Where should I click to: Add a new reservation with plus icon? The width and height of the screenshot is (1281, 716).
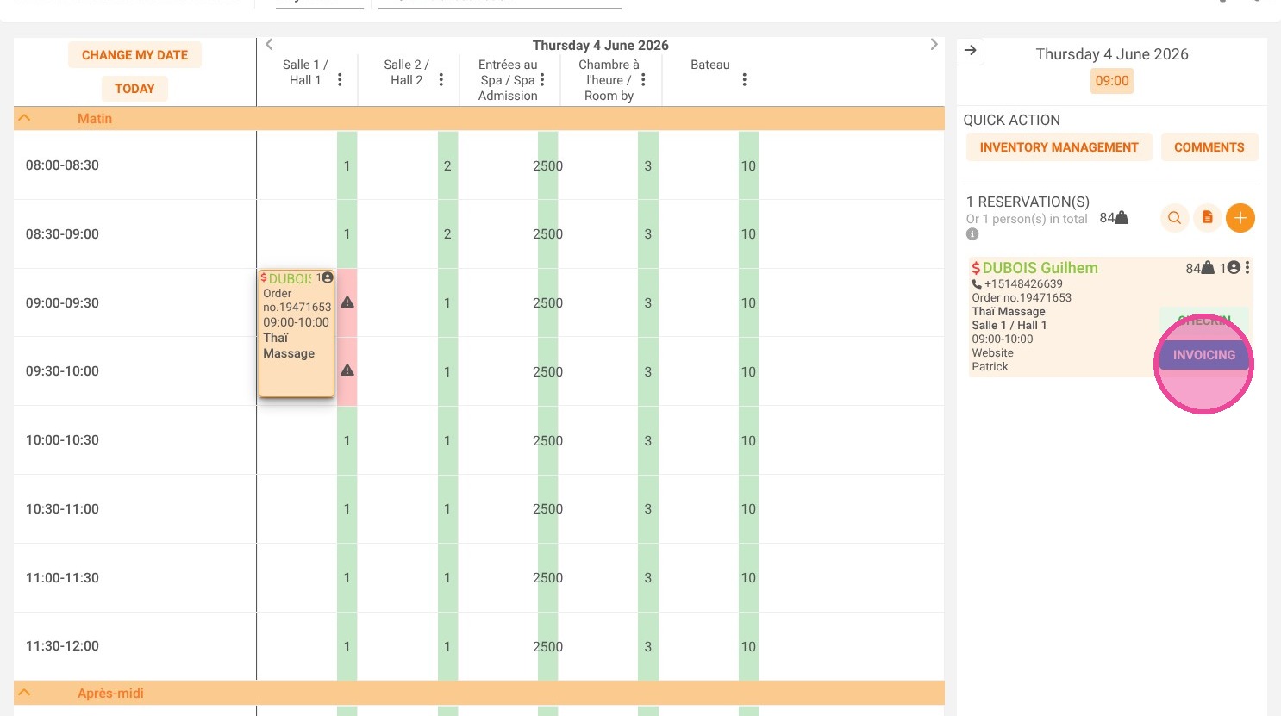[1240, 218]
